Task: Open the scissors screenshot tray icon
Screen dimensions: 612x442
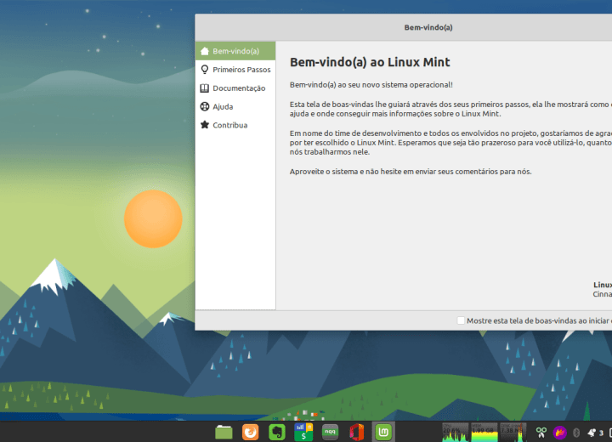Action: coord(541,433)
